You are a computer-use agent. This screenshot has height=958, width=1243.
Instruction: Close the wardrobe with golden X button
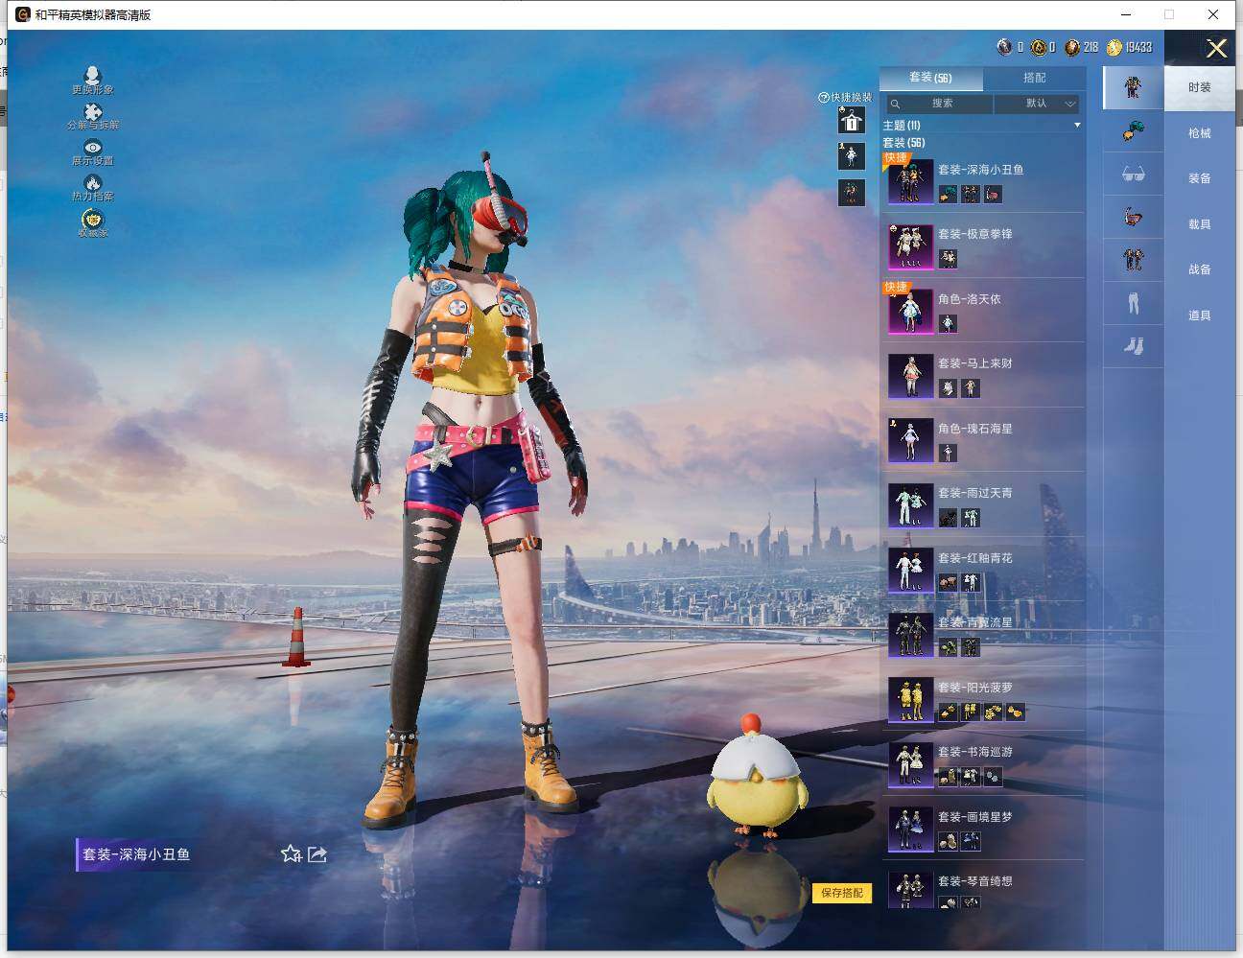point(1216,49)
